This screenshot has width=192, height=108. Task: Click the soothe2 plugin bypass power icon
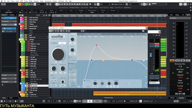point(50,31)
